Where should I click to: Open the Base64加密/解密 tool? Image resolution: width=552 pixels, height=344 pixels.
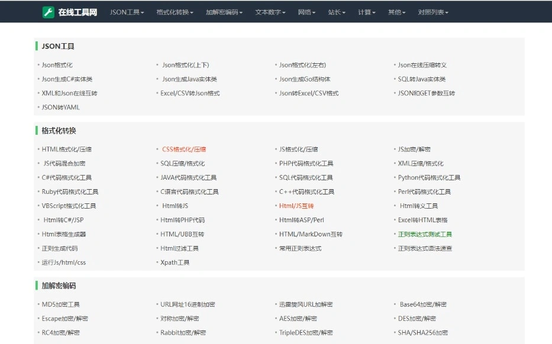tap(423, 305)
